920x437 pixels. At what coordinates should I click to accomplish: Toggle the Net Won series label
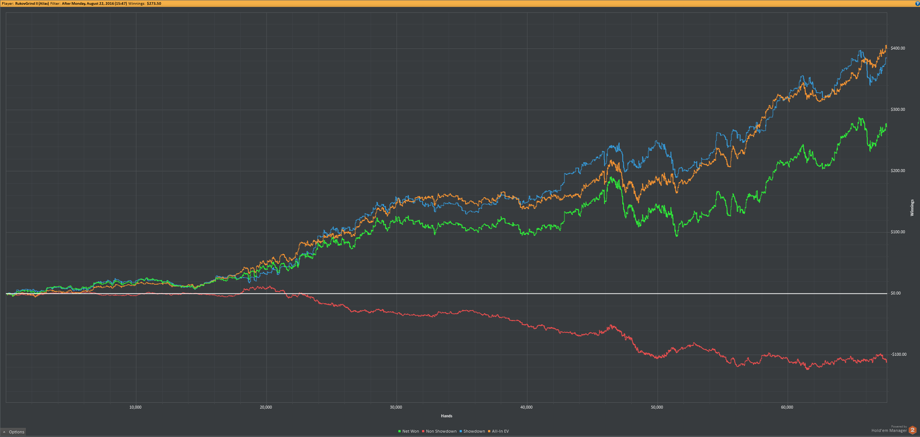pyautogui.click(x=411, y=432)
